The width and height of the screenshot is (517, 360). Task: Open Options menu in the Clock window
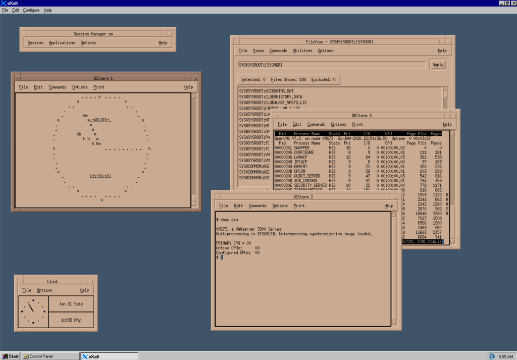[44, 290]
